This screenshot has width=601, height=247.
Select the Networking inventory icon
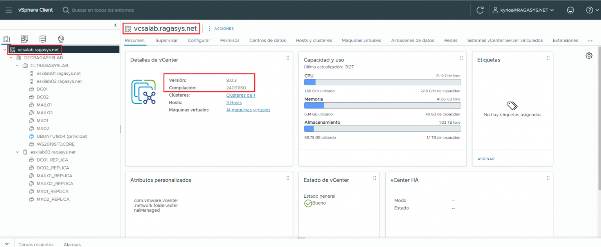pos(61,39)
